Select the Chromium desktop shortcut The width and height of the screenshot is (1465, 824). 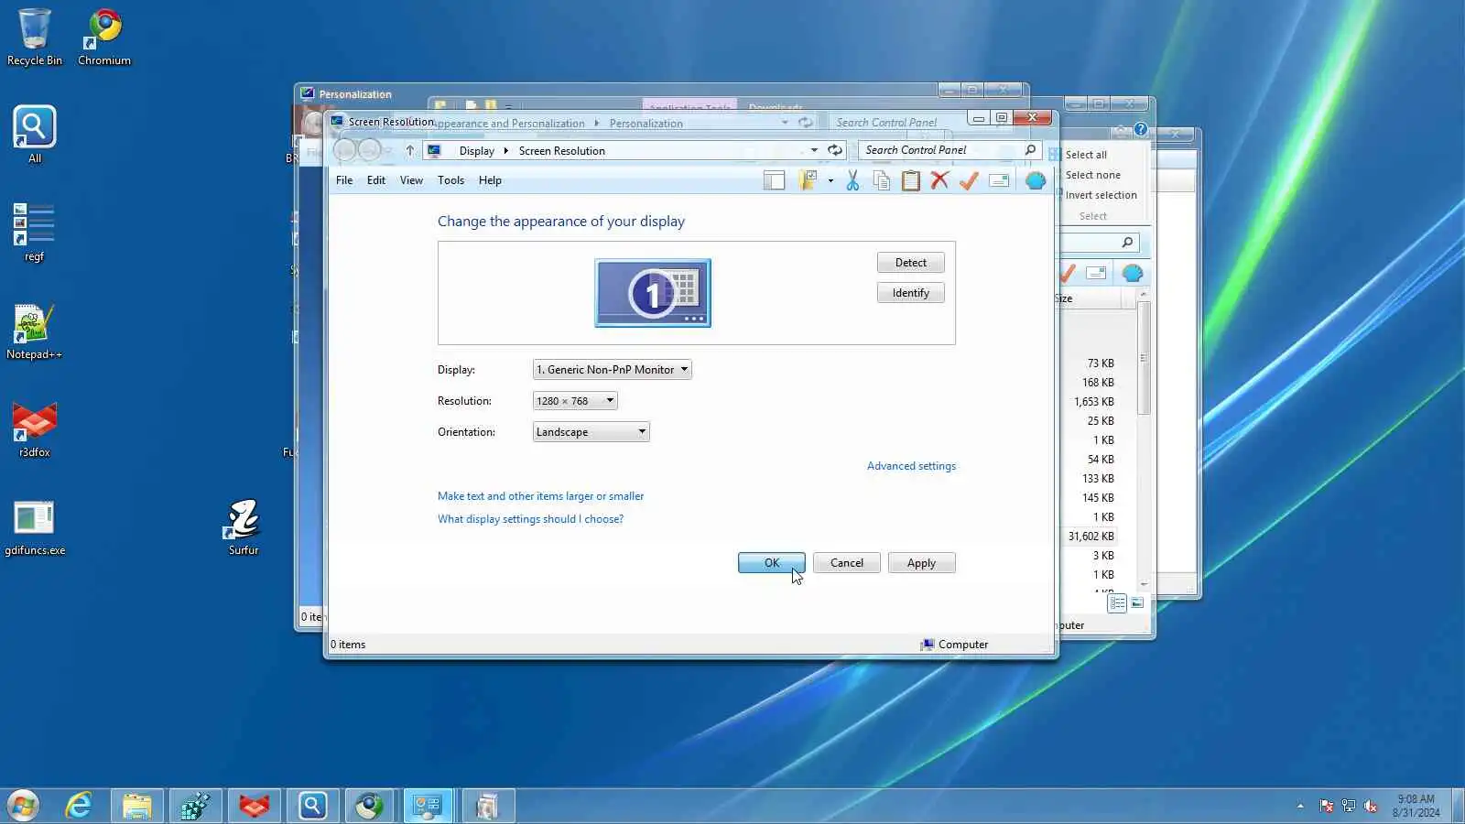point(104,37)
